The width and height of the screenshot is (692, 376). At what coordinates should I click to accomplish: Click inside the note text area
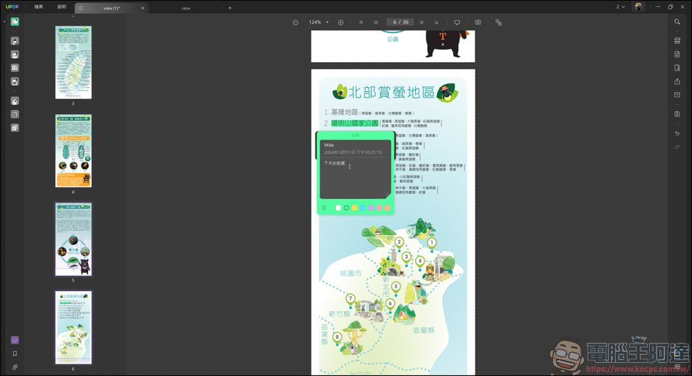pos(355,178)
